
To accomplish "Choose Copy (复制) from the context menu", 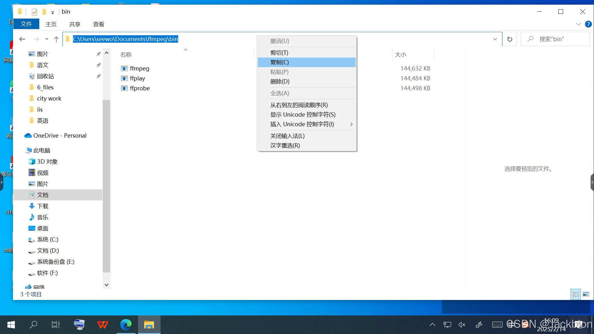I will click(279, 62).
